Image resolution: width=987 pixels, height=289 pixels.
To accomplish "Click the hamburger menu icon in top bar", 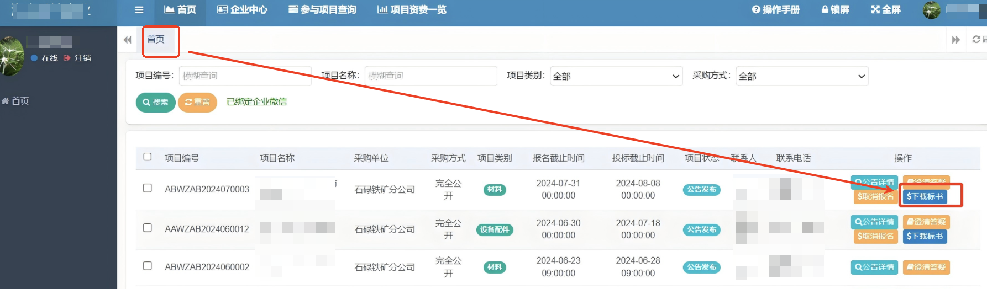I will point(139,10).
